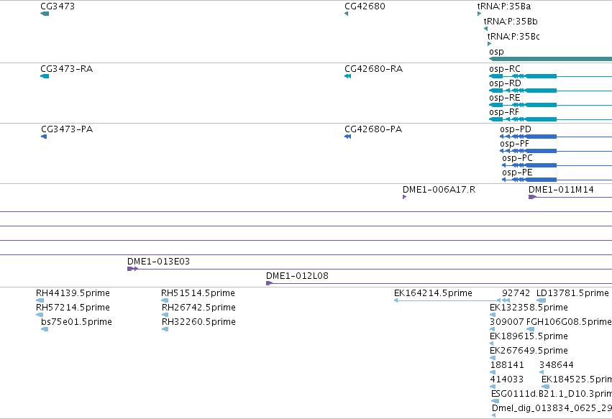Select the osp-PE protein label
612x419 pixels.
(517, 172)
